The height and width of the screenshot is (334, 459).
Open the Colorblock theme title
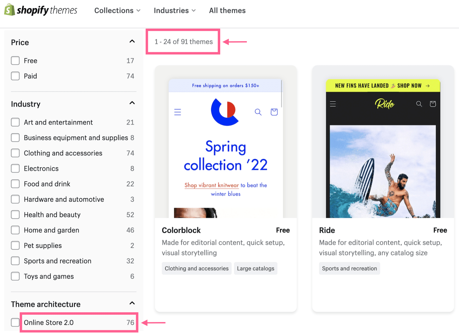click(x=181, y=230)
